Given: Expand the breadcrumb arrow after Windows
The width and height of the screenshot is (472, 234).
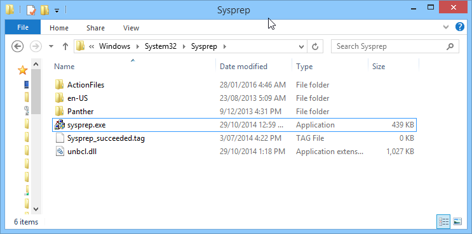Looking at the screenshot, I should tap(138, 46).
